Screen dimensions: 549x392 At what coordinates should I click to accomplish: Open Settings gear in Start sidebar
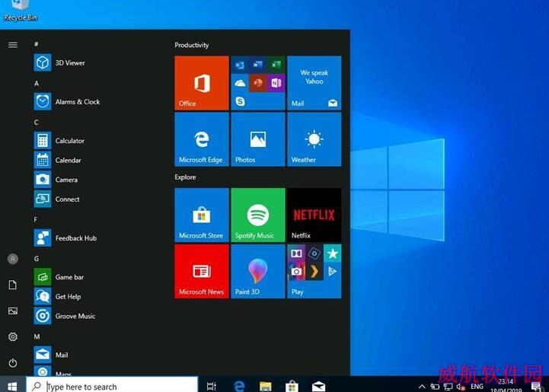click(x=13, y=336)
